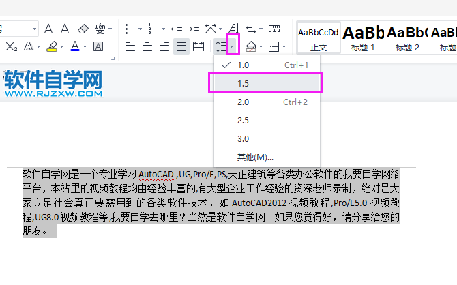
Task: Click the increase font size icon
Action: 49,29
